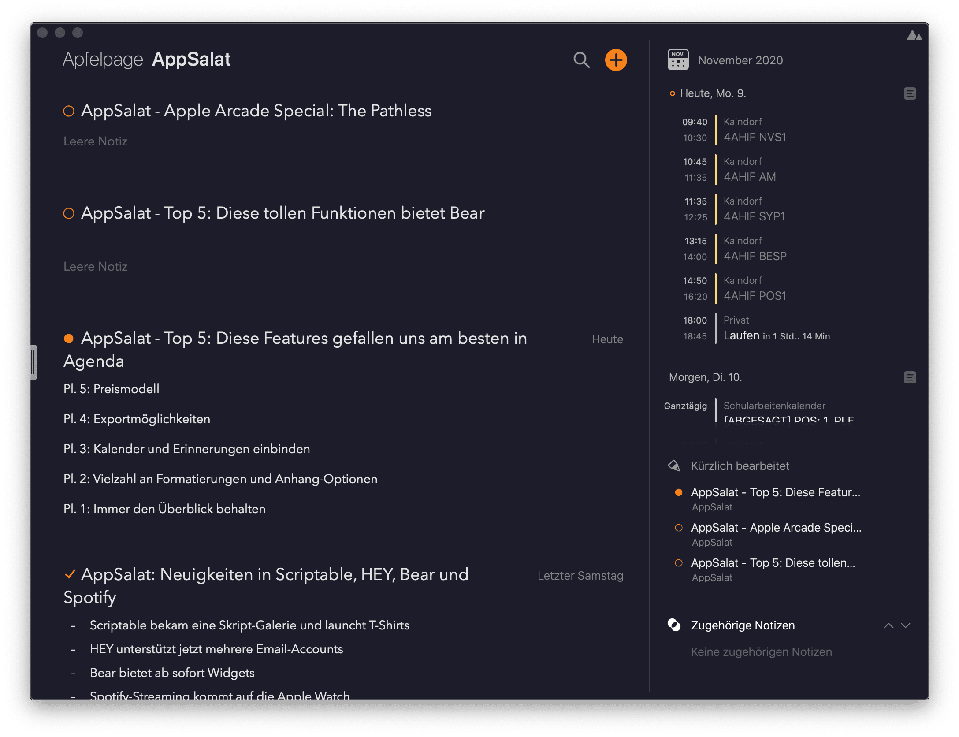The height and width of the screenshot is (737, 959).
Task: Toggle status circle of Apple Arcade Special note
Action: tap(69, 111)
